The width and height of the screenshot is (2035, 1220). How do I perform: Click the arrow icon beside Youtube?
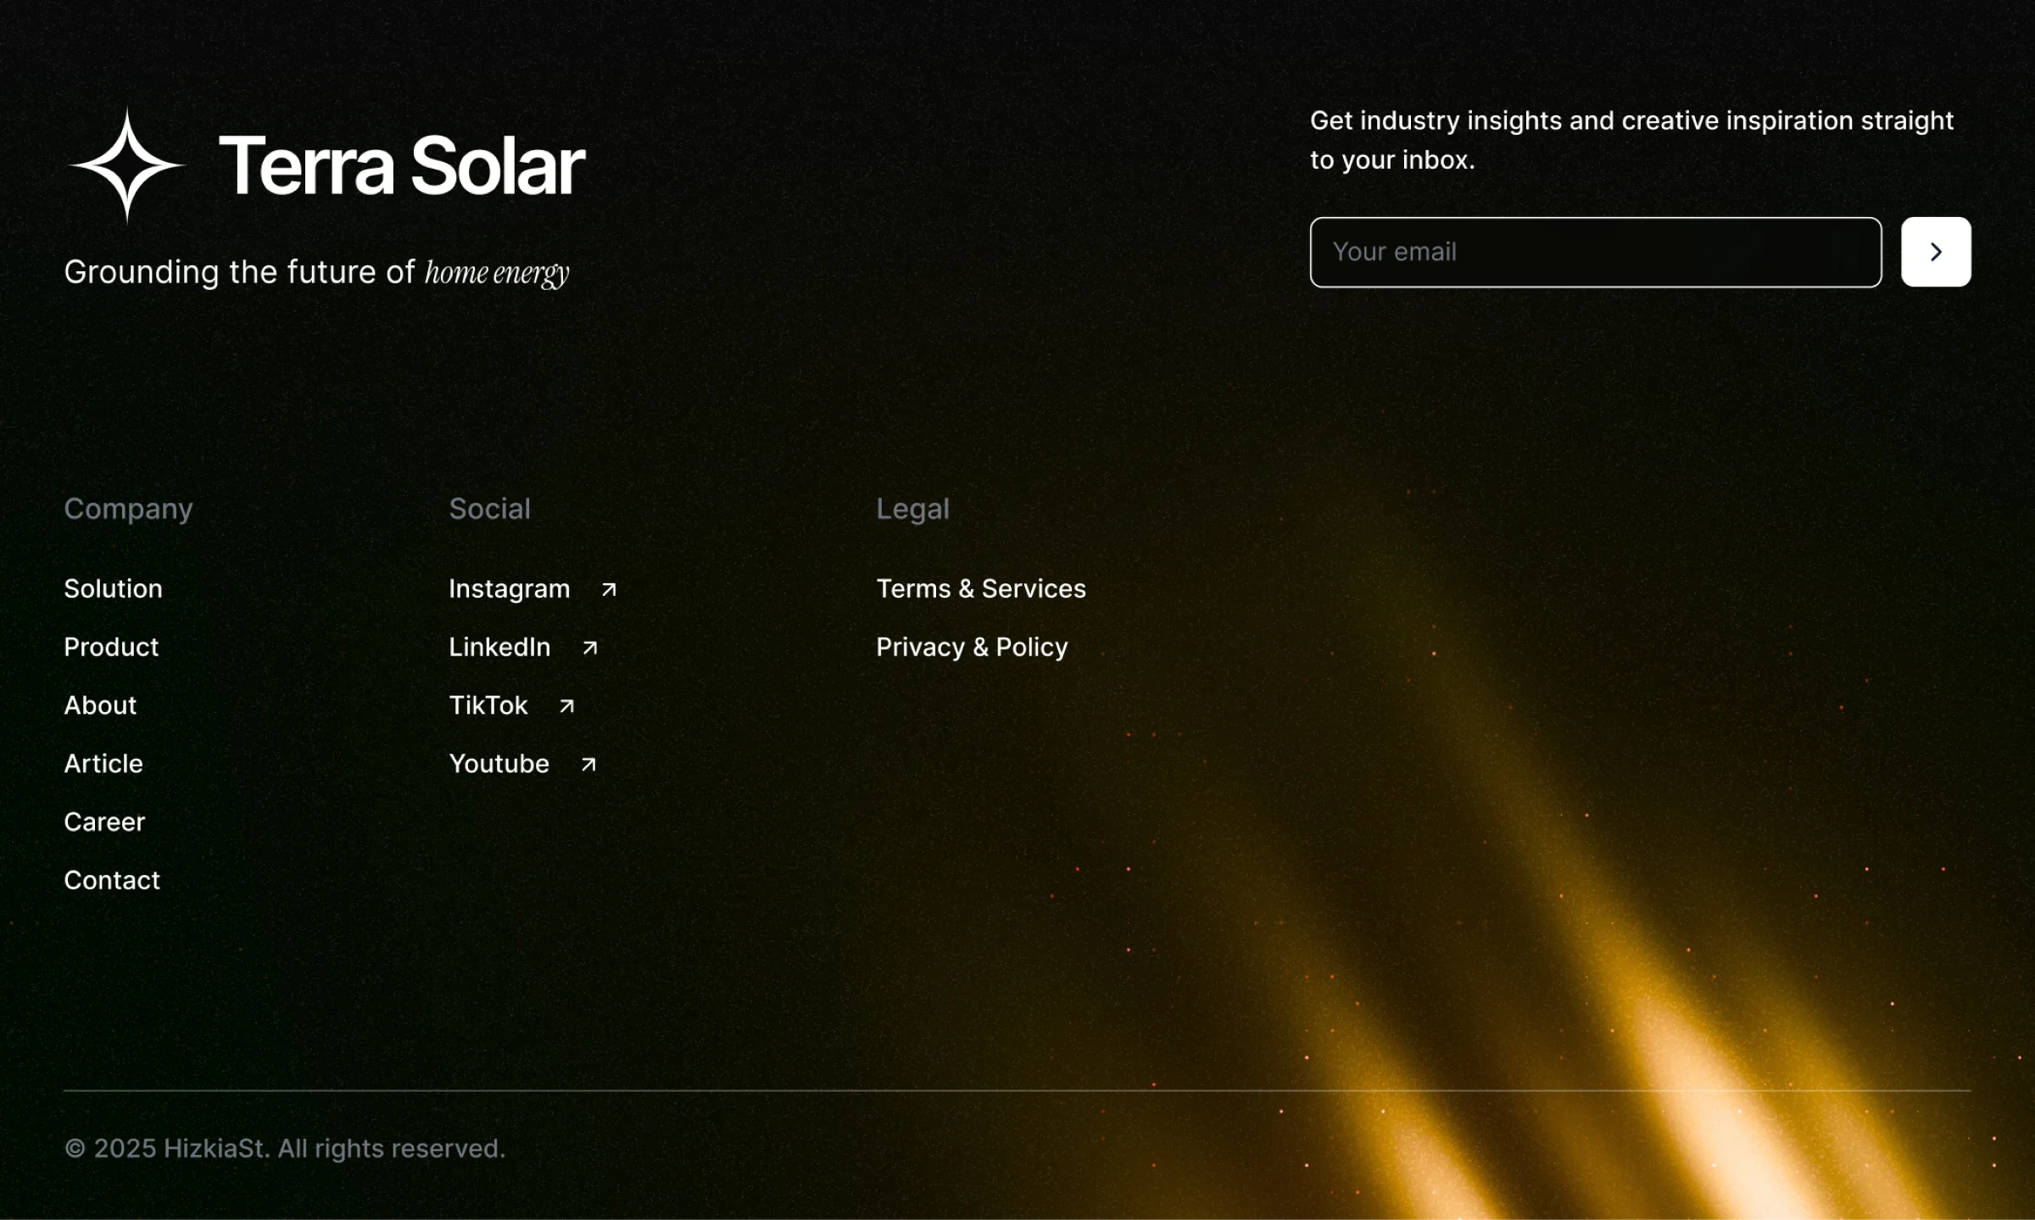(588, 765)
